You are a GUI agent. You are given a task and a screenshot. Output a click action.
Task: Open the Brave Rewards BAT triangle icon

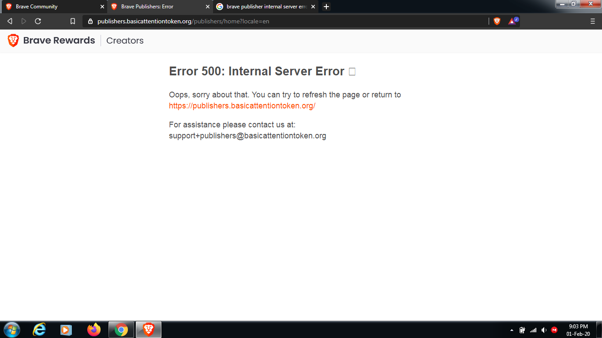point(513,21)
